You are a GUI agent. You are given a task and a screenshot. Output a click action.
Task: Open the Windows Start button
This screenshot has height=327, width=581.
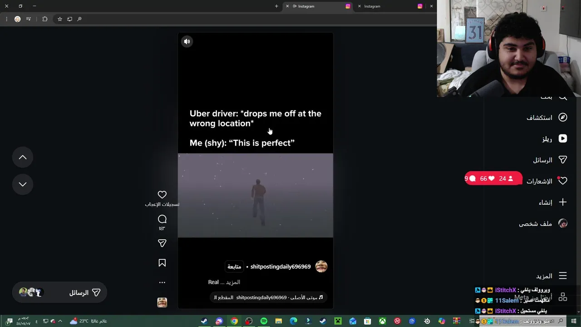(x=574, y=321)
